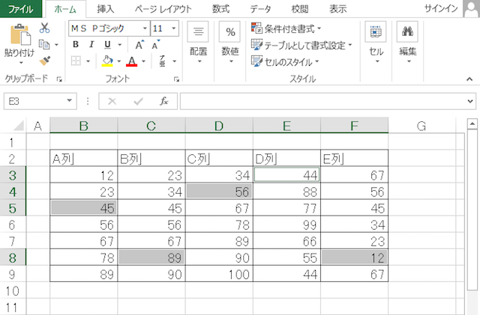480x315 pixels.
Task: Click the formula bar confirm checkmark
Action: 138,101
